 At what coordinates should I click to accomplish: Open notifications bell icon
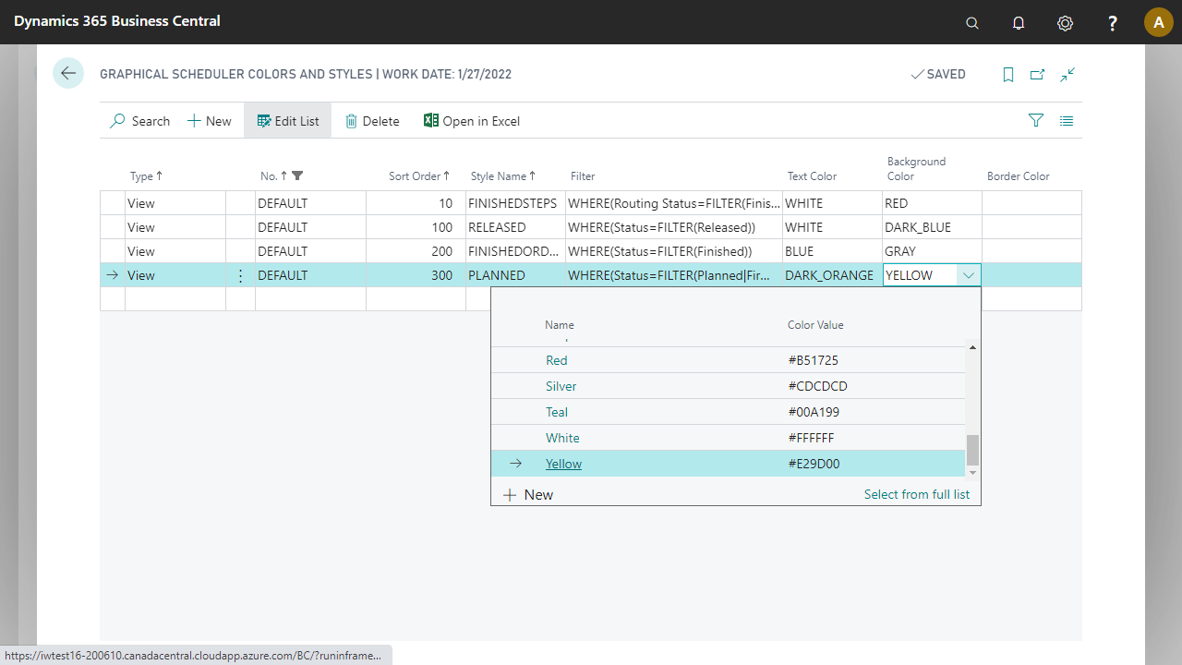tap(1019, 23)
